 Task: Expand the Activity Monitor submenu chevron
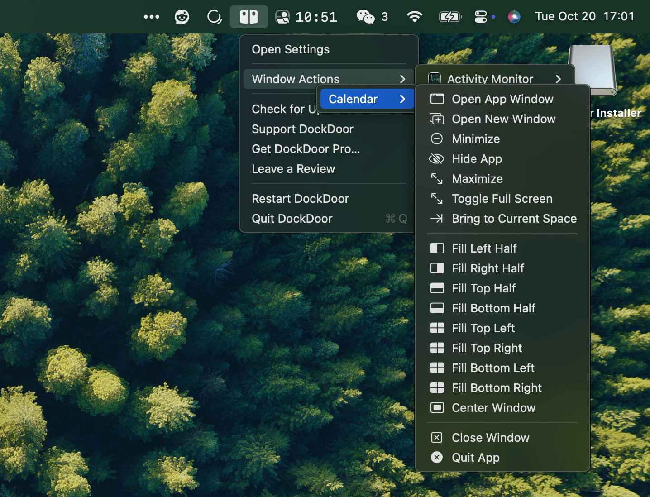[558, 79]
